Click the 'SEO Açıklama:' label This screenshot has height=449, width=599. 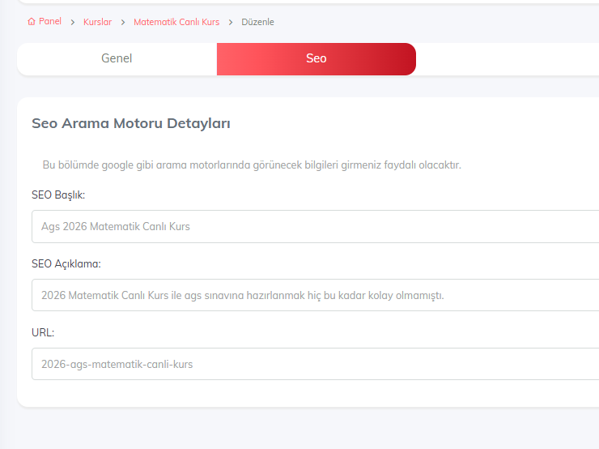[66, 264]
